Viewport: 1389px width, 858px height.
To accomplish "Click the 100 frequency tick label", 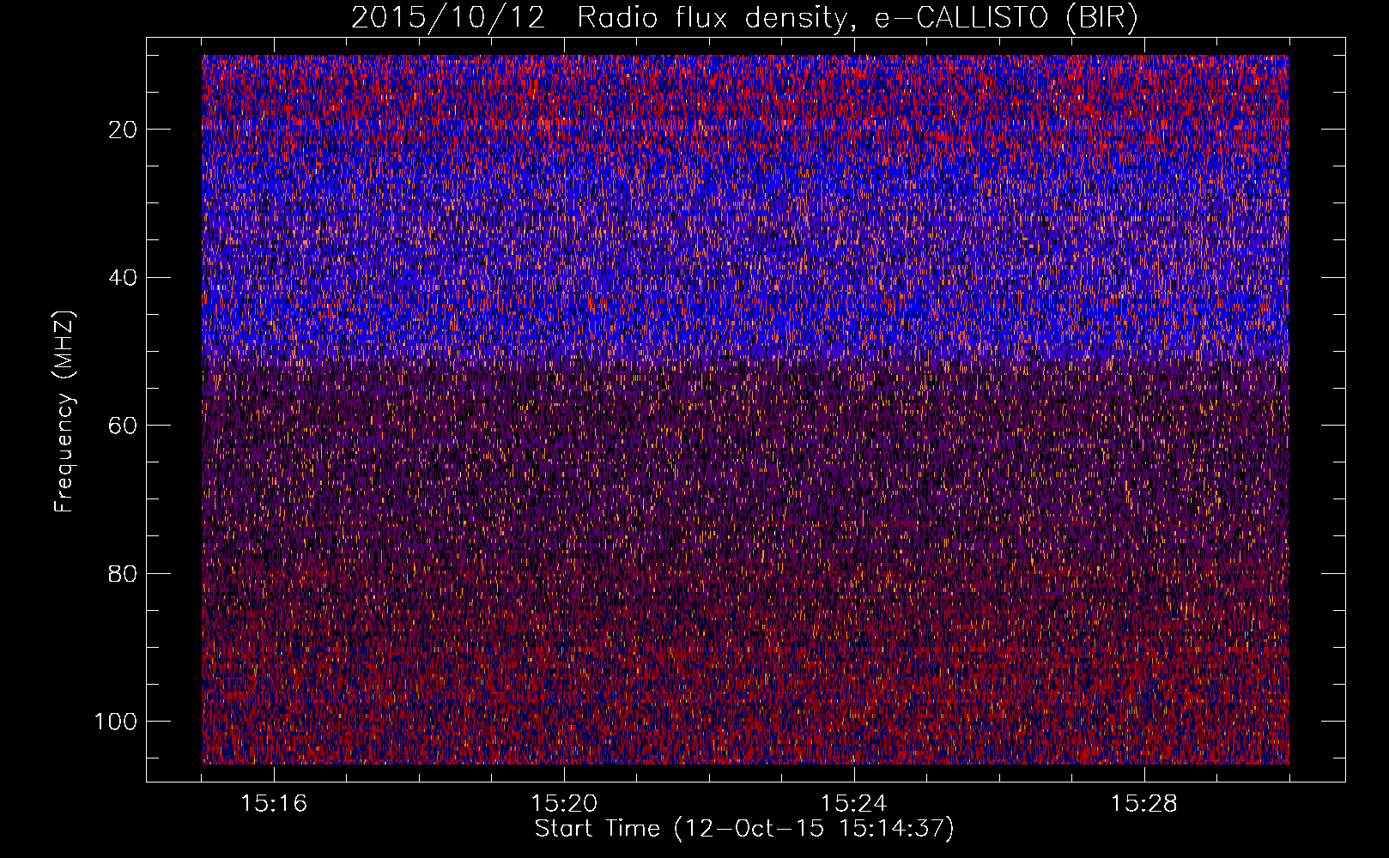I will click(x=117, y=722).
